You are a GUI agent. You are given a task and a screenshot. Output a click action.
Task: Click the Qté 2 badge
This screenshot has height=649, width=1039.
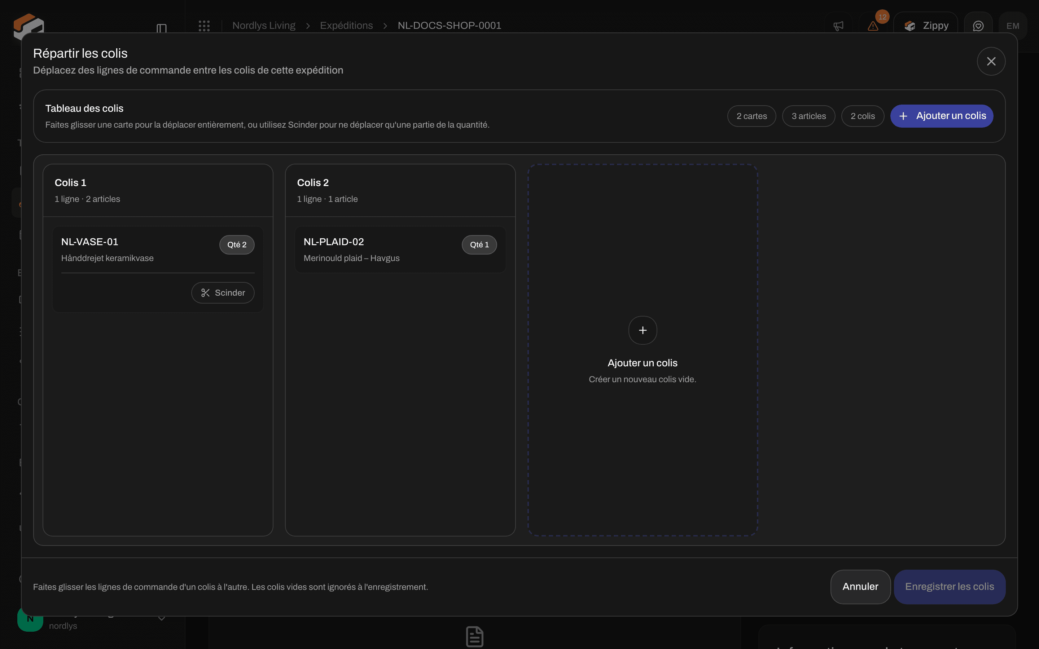click(x=237, y=245)
